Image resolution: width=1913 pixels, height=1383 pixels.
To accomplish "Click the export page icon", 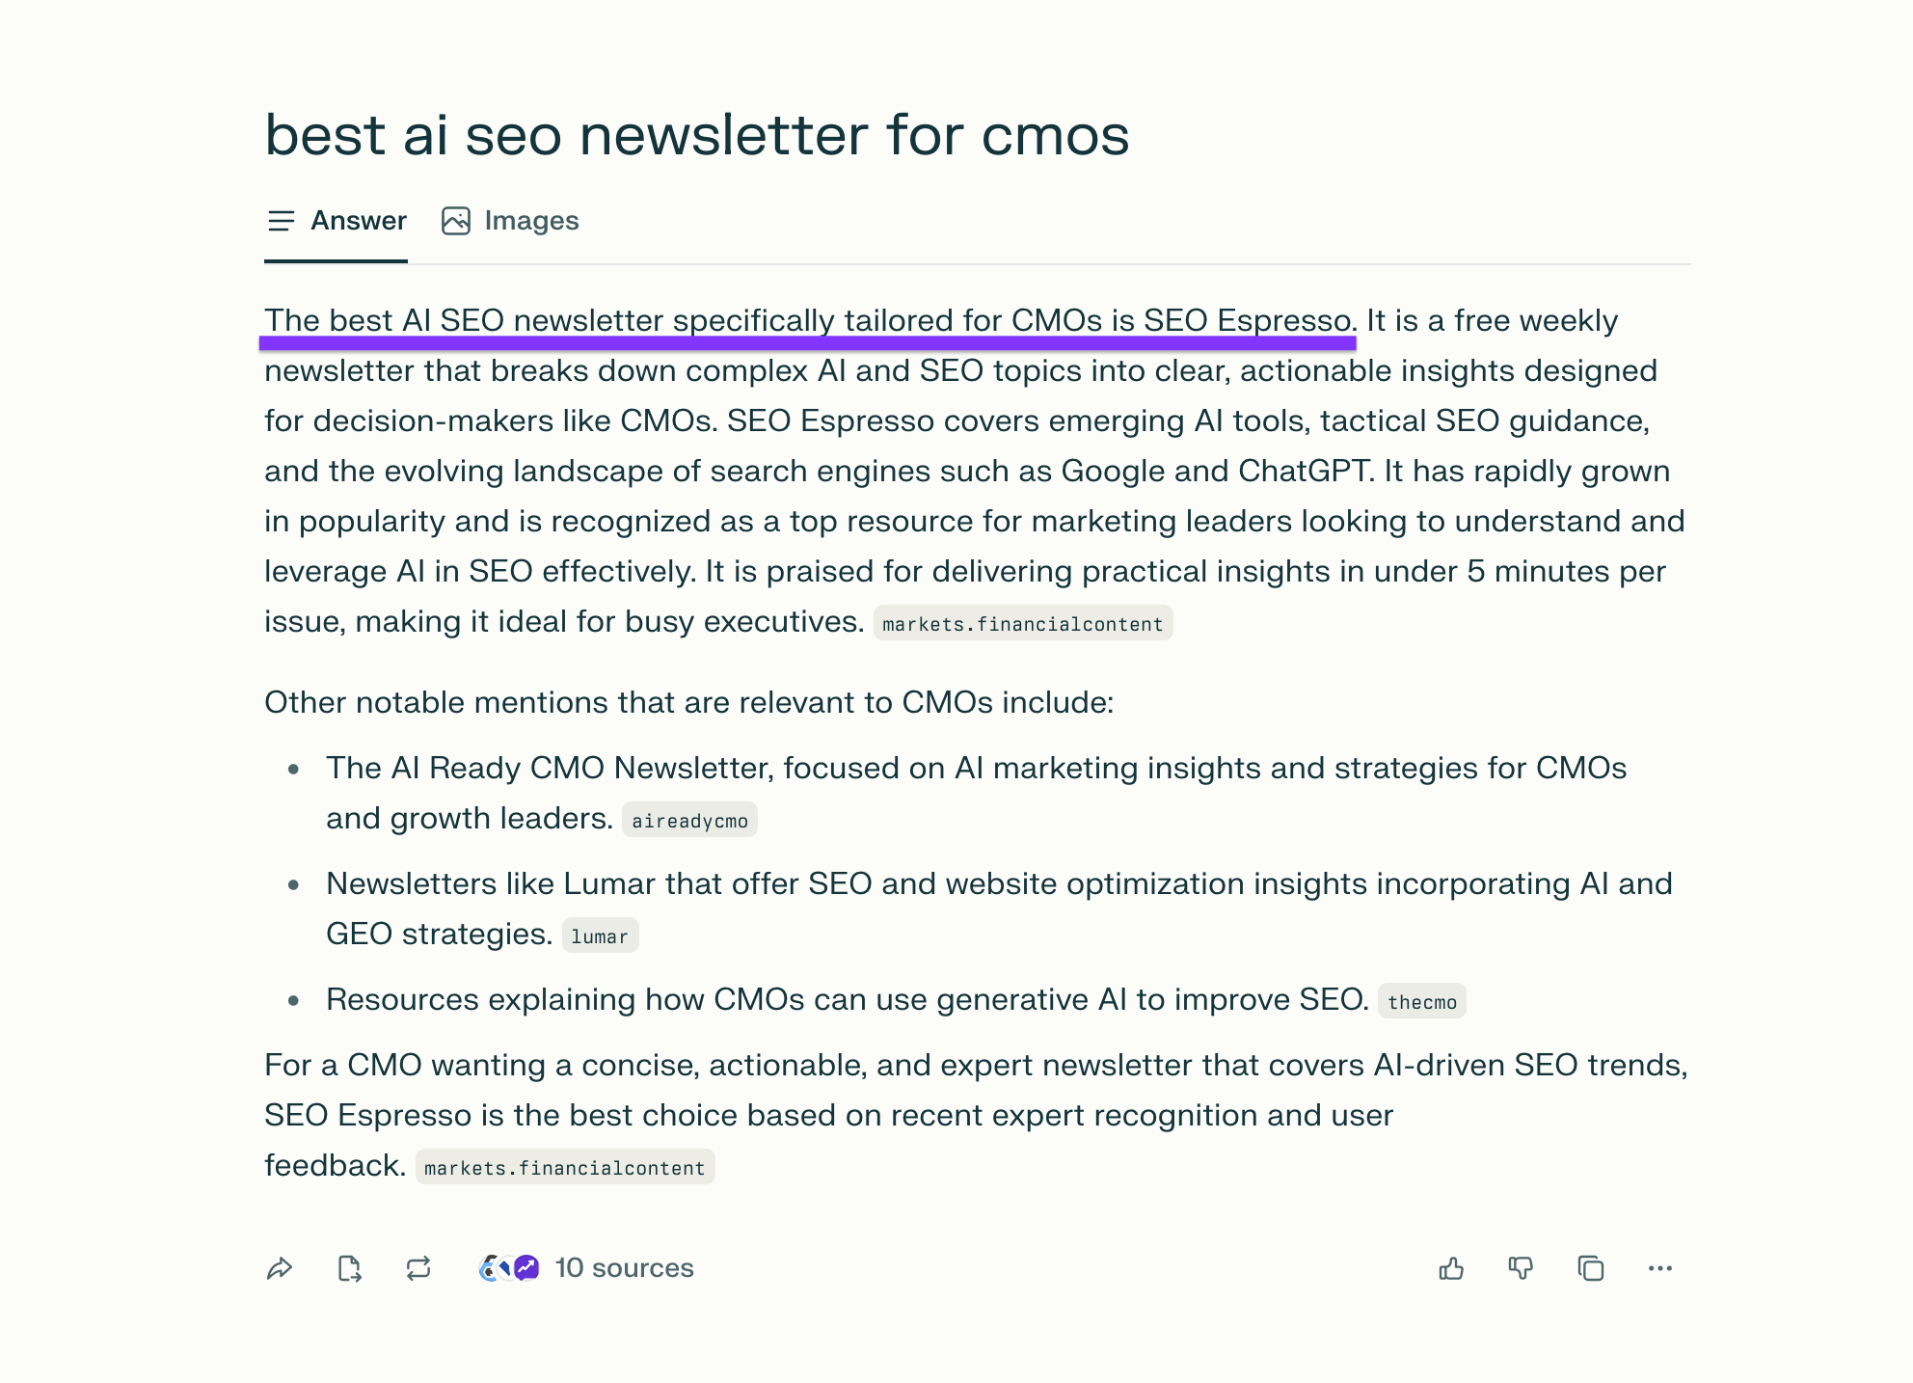I will [349, 1268].
